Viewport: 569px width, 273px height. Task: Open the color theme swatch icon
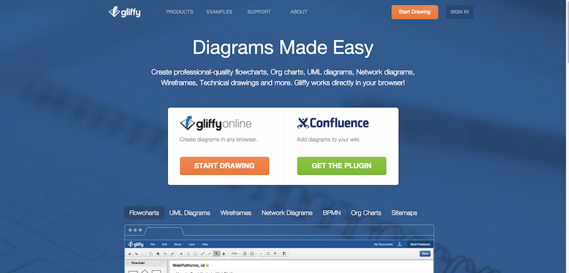coord(284,253)
